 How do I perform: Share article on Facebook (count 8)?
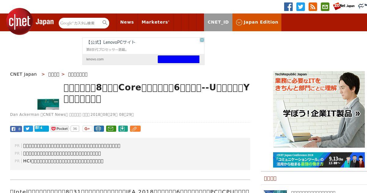click(16, 129)
